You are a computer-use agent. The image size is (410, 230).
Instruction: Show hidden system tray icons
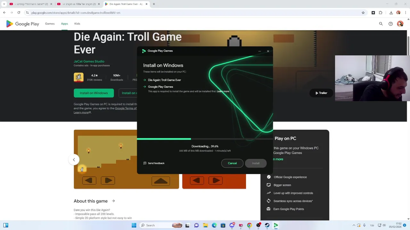pyautogui.click(x=354, y=225)
